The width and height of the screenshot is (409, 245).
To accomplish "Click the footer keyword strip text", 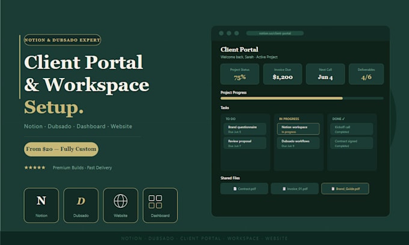I will coord(204,238).
